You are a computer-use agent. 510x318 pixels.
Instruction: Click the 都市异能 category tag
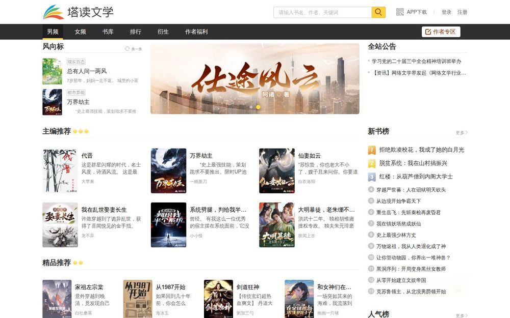pos(76,93)
